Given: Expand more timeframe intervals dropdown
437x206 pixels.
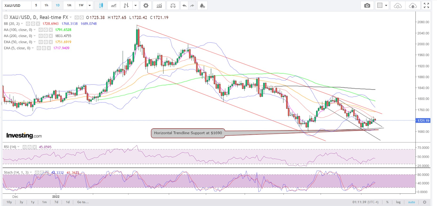Looking at the screenshot, I should (90, 5).
